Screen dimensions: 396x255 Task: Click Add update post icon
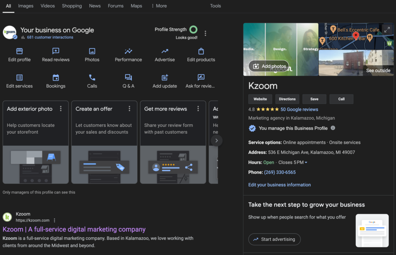pos(165,77)
